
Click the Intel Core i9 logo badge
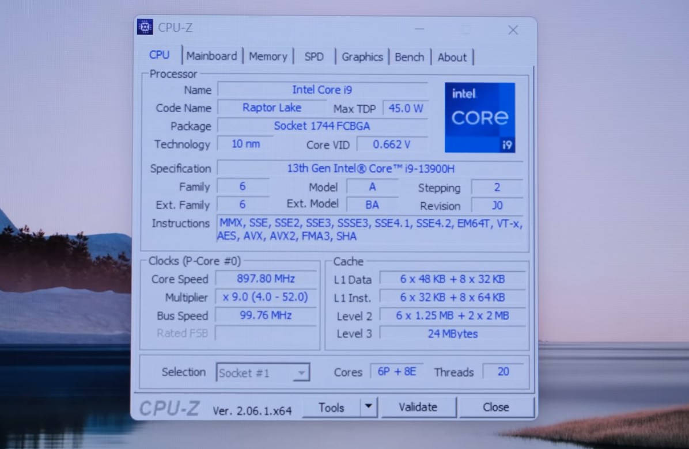pyautogui.click(x=480, y=117)
